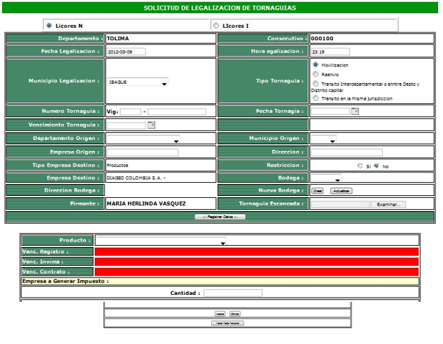443x344 pixels.
Task: Expand the Municipio Origen dropdown
Action: coord(325,140)
